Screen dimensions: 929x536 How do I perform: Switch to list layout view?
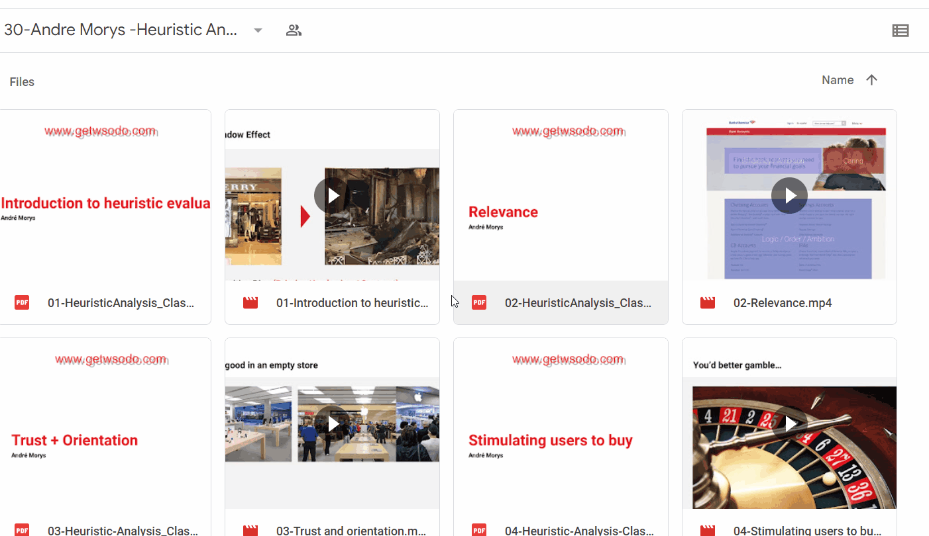tap(901, 30)
